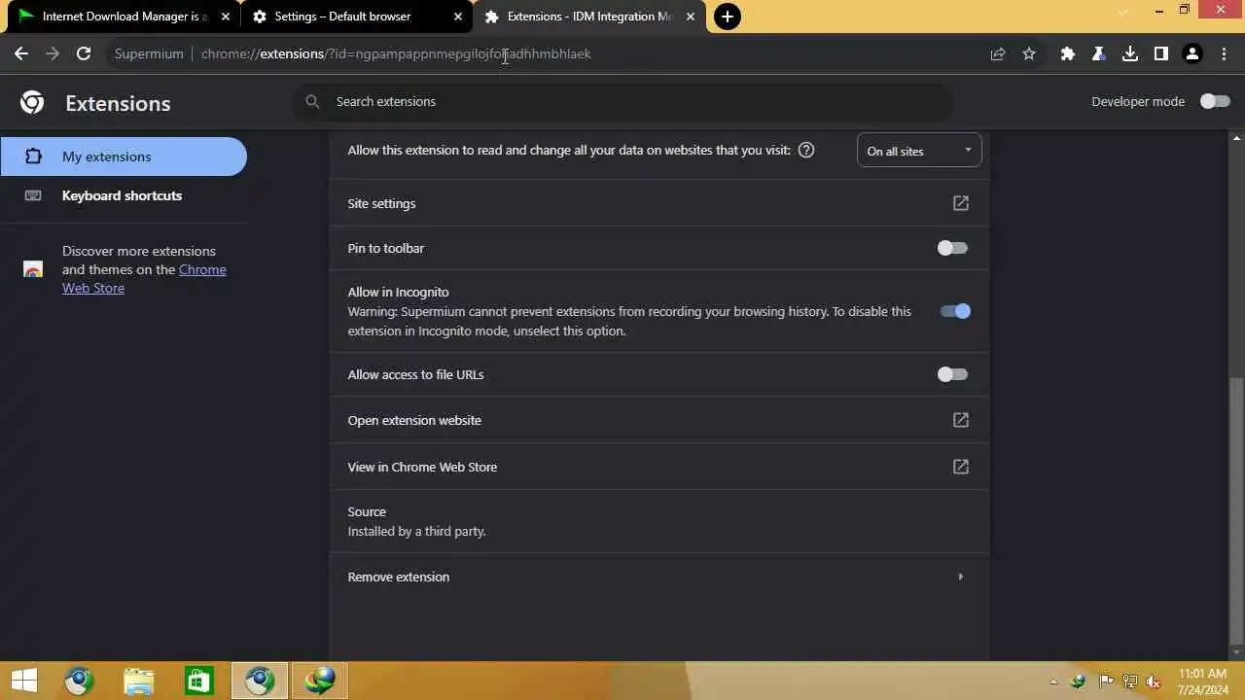Click the View in Chrome Web Store launch icon
Screen dimensions: 1245x700
(x=961, y=467)
